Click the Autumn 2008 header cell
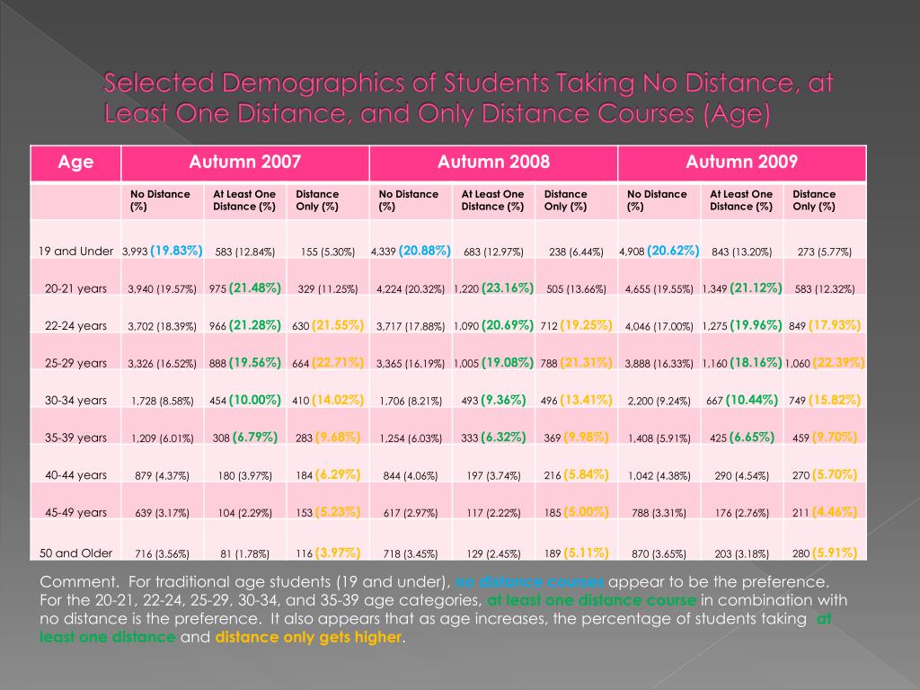The width and height of the screenshot is (920, 690). pyautogui.click(x=493, y=163)
